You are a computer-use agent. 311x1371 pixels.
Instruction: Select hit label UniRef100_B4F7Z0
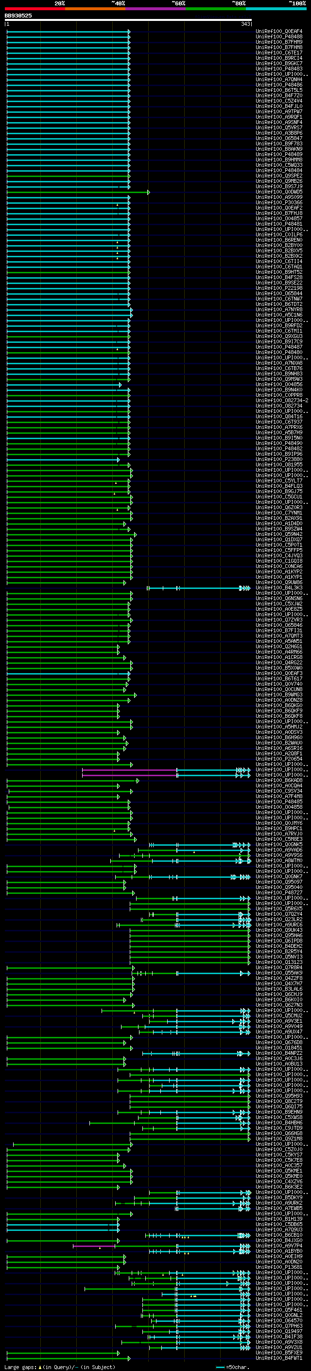pyautogui.click(x=279, y=95)
